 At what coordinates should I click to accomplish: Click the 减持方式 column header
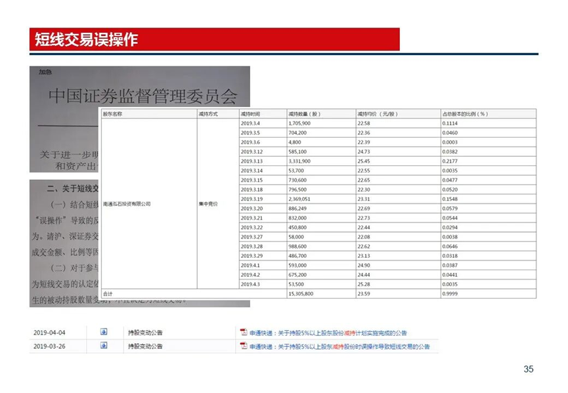point(208,114)
